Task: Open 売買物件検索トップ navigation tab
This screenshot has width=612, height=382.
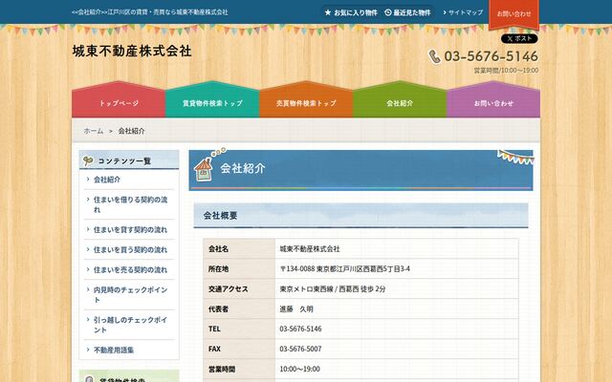Action: pos(306,99)
